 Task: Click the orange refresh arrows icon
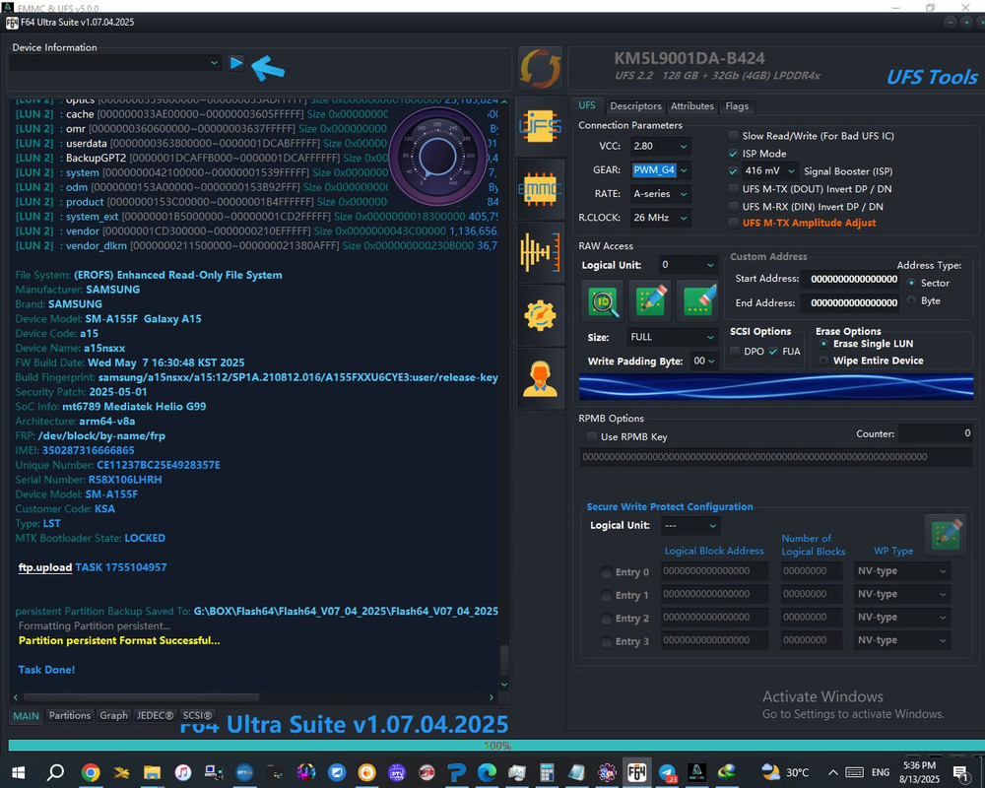(540, 69)
